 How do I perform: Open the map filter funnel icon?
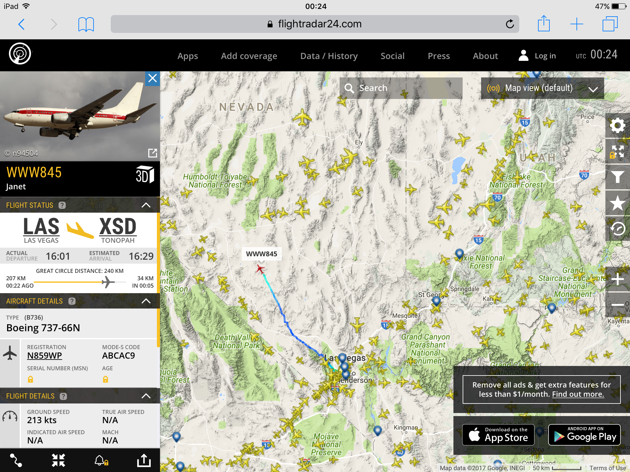(x=617, y=177)
